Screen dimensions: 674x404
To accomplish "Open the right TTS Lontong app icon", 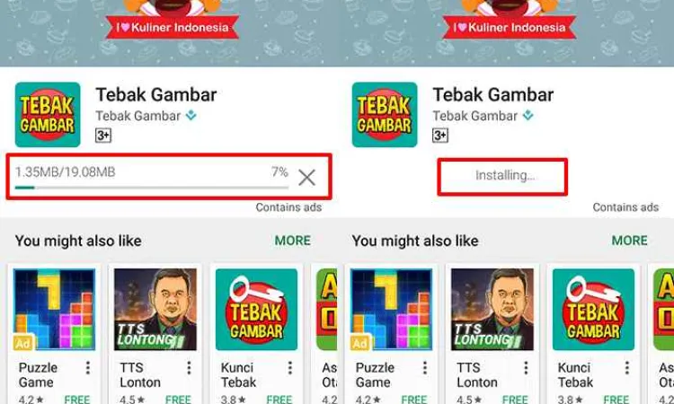I will (492, 310).
